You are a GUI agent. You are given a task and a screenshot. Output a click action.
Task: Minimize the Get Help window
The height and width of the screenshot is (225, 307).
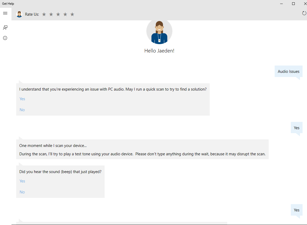pyautogui.click(x=282, y=4)
